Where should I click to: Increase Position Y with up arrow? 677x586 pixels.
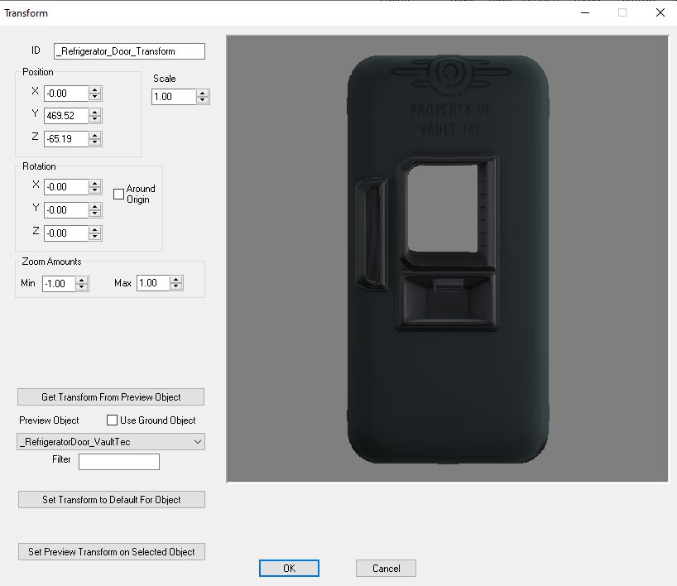click(x=95, y=113)
